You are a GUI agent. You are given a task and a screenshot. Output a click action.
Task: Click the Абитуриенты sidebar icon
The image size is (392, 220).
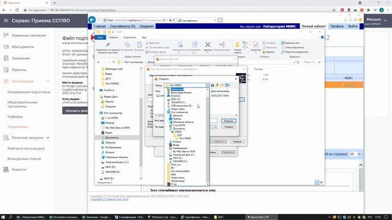(x=6, y=47)
